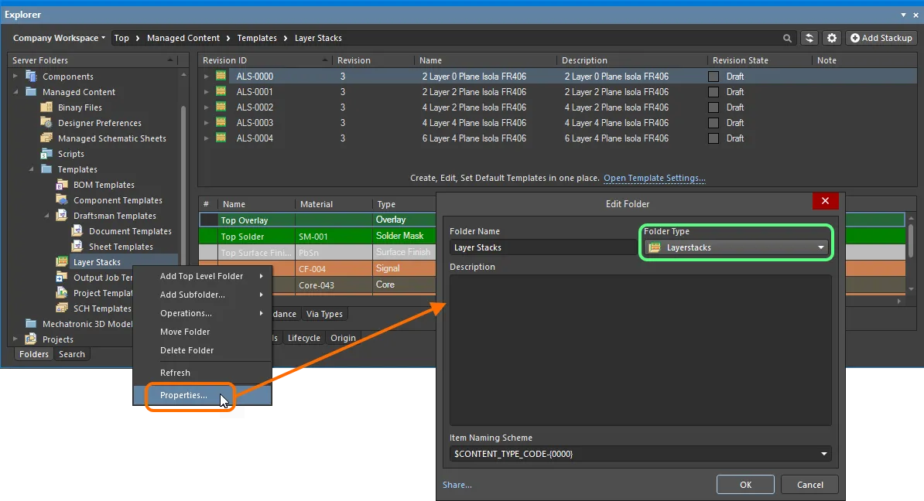Switch to the Lifecycle tab
Viewport: 924px width, 501px height.
[304, 338]
